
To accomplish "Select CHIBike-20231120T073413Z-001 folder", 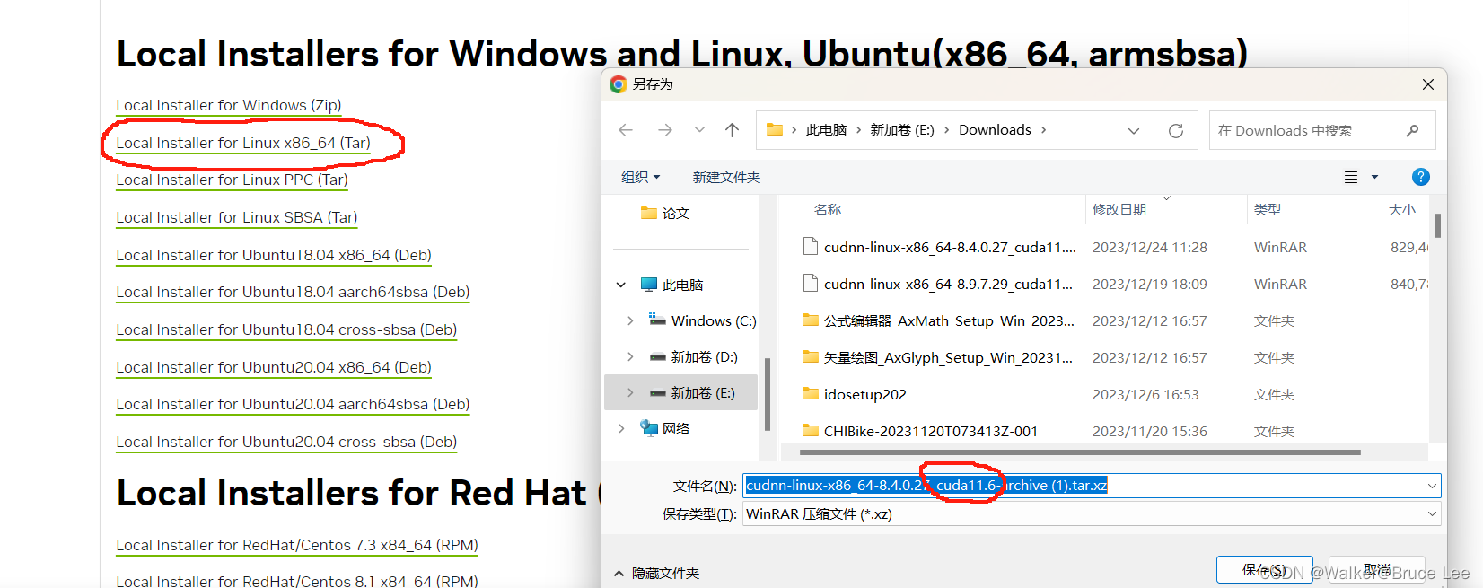I will (x=930, y=431).
